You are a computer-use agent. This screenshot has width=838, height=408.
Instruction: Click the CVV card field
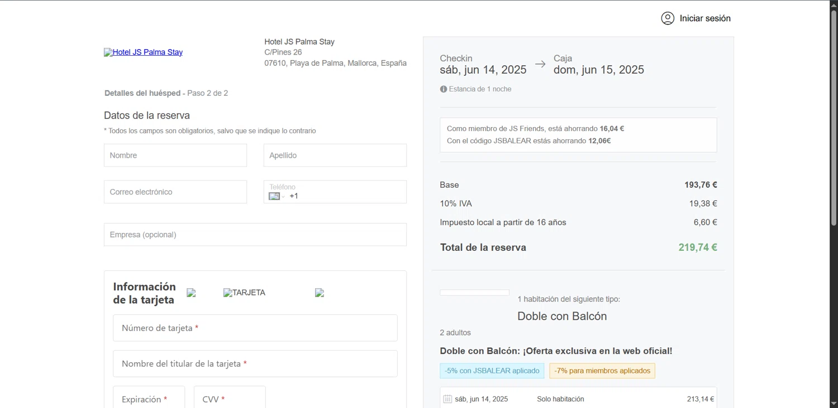(x=230, y=398)
